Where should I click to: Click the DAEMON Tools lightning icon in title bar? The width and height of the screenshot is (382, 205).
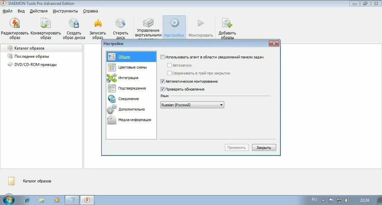tap(3, 3)
